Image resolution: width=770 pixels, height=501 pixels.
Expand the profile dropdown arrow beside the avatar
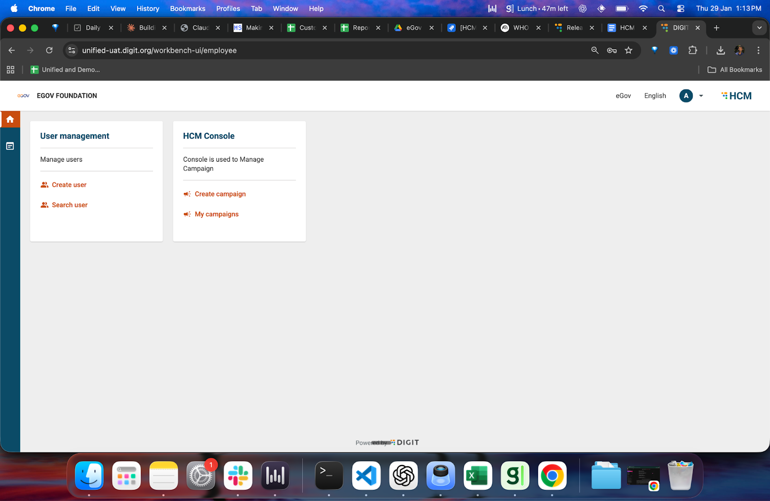[x=701, y=96]
